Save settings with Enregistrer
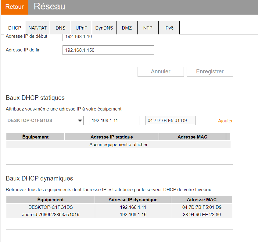Screen dimensions: 258x242 click(x=210, y=72)
